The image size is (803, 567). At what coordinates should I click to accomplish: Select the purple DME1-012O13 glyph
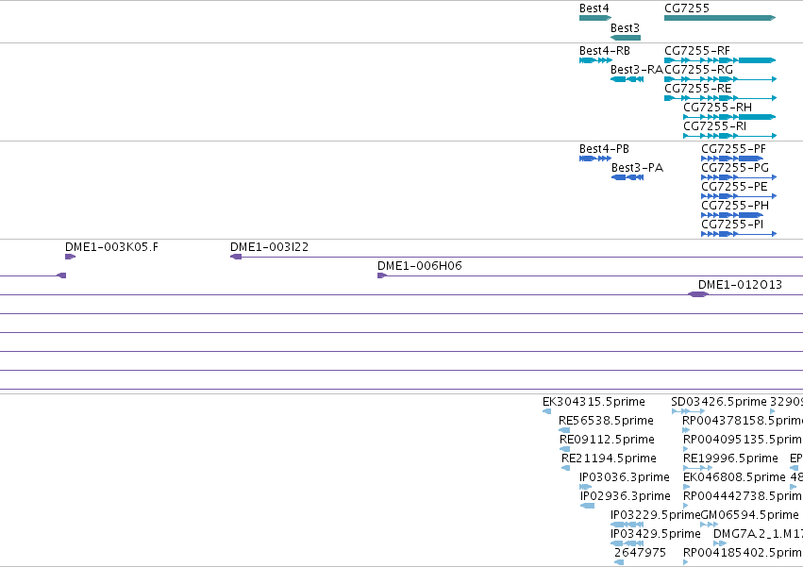[x=697, y=294]
